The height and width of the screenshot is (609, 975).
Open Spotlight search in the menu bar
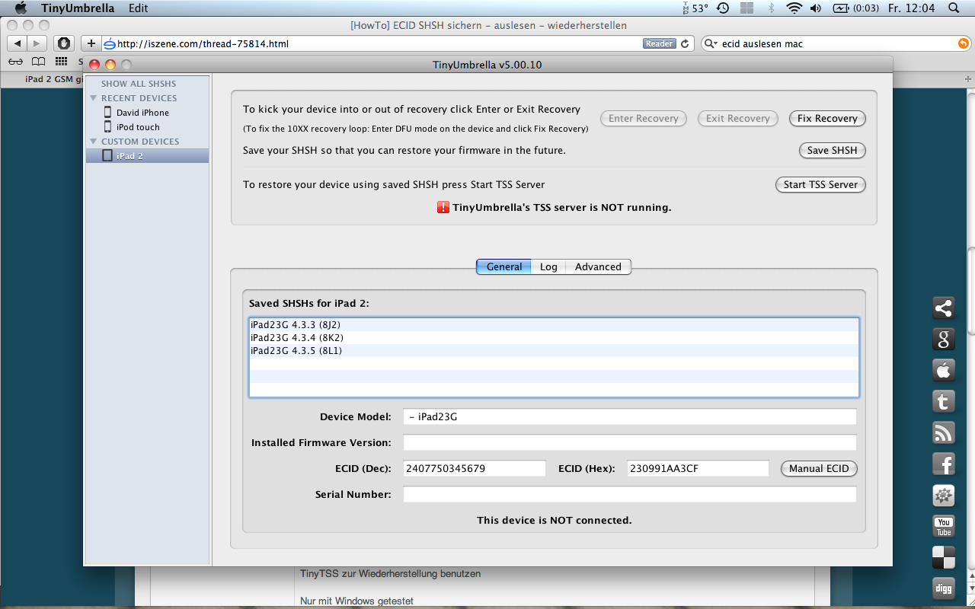click(954, 8)
